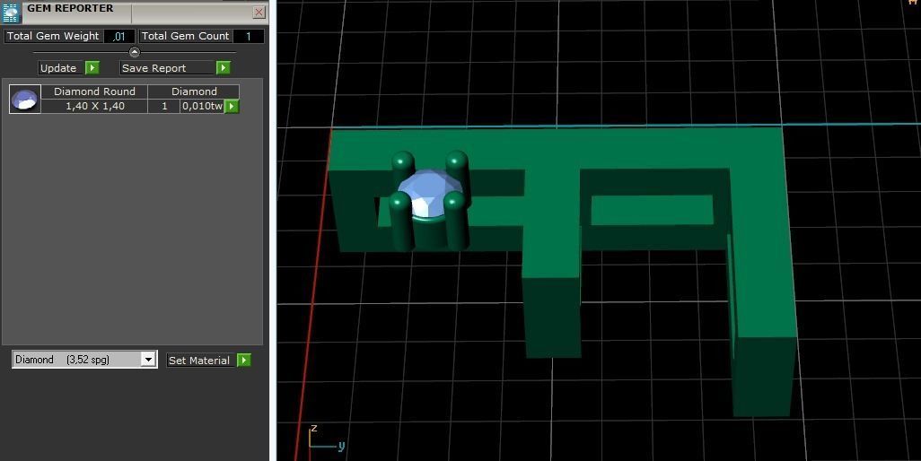Click the Gem Reporter panel icon

coord(11,13)
